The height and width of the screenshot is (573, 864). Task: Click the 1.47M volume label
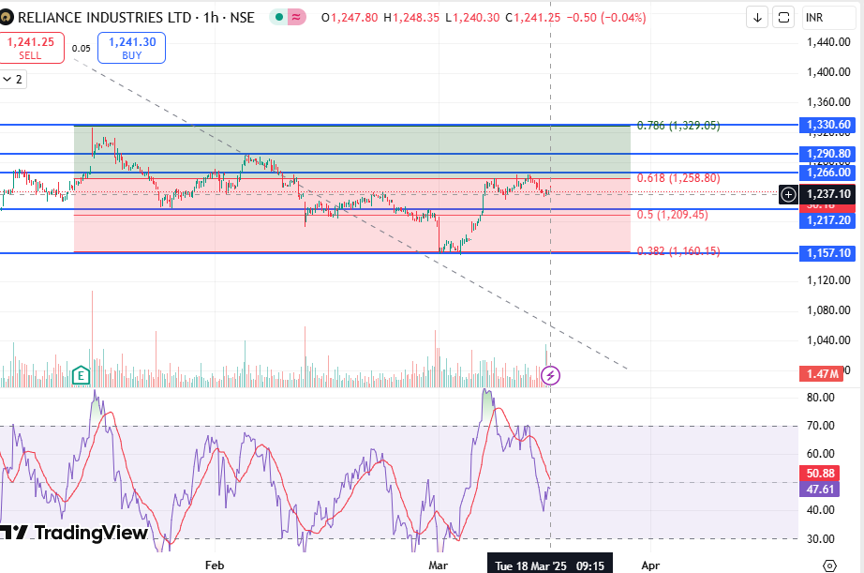coord(822,374)
